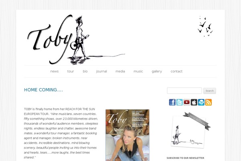
Task: Open the orange RSS feed icon
Action: point(208,102)
